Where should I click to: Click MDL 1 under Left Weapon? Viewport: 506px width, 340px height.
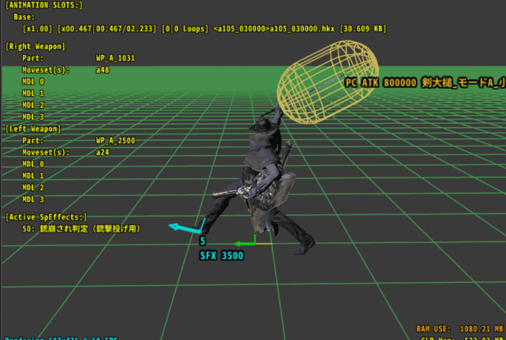pos(33,176)
